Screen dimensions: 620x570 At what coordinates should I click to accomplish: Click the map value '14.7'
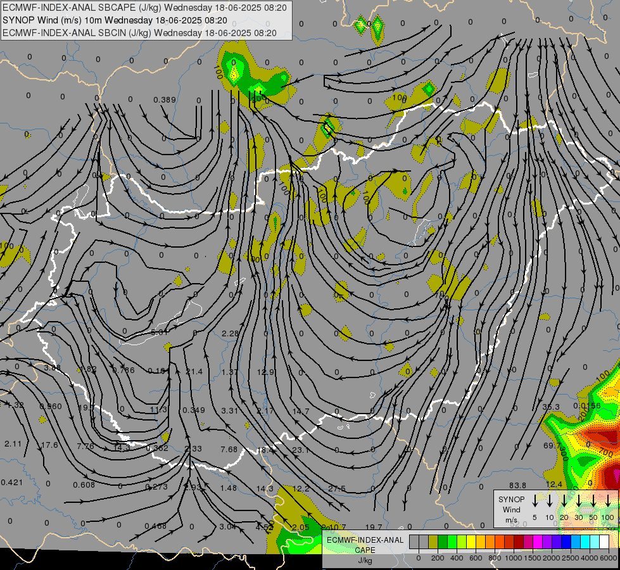coord(301,412)
